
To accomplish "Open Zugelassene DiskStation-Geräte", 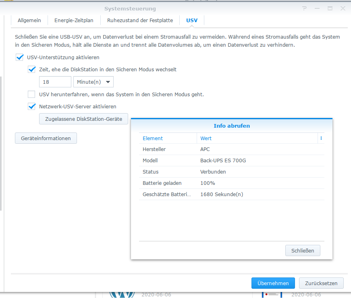I will (x=83, y=119).
